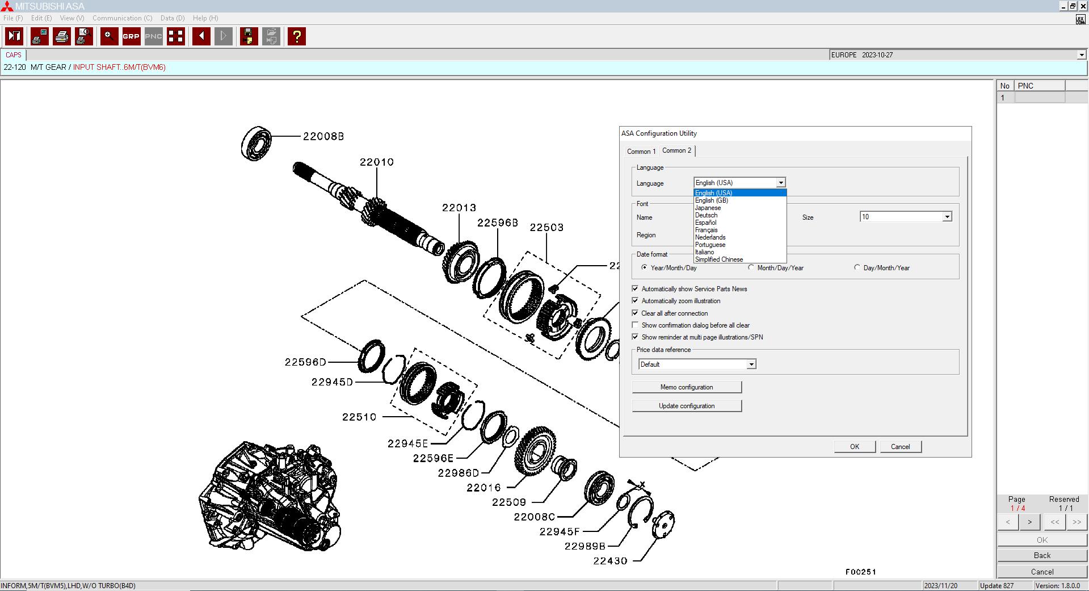The width and height of the screenshot is (1089, 591).
Task: Select the Month/Day/Year date format
Action: (751, 267)
